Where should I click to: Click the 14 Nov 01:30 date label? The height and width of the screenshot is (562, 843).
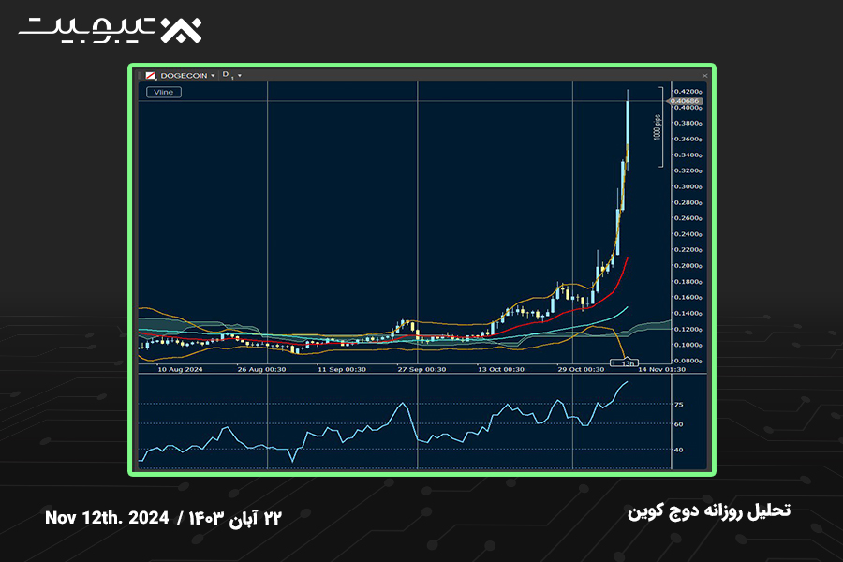[662, 369]
